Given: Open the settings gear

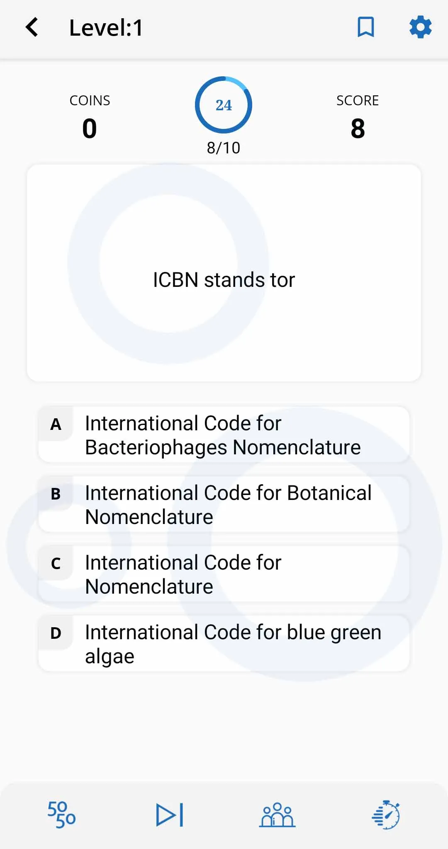Looking at the screenshot, I should click(x=421, y=27).
